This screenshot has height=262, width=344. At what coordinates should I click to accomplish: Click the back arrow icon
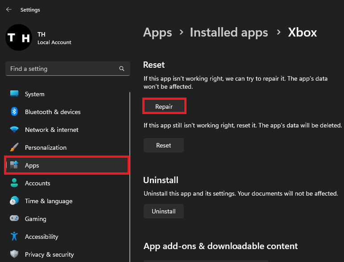pos(9,9)
